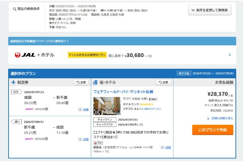
Task: Select the yellow マイルも貯まる往復特別プラン badge
Action: [87, 55]
